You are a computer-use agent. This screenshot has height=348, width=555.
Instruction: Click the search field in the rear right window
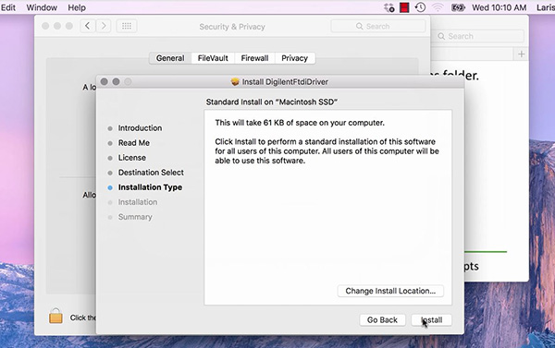point(479,36)
